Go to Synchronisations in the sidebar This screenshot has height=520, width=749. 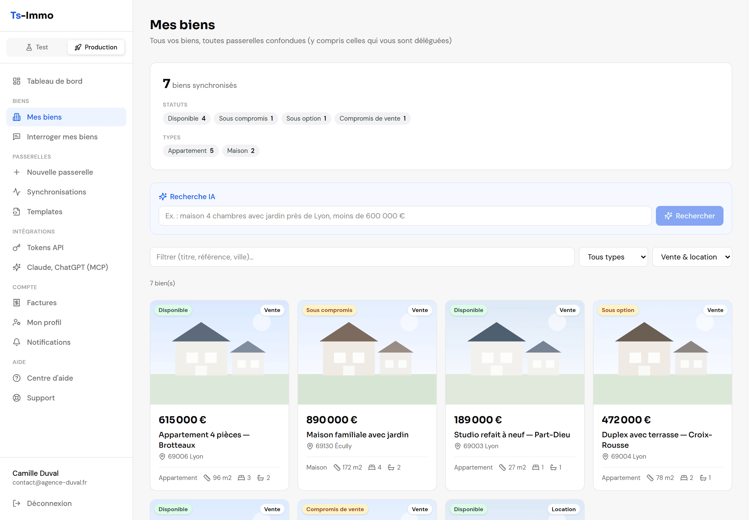coord(66,192)
